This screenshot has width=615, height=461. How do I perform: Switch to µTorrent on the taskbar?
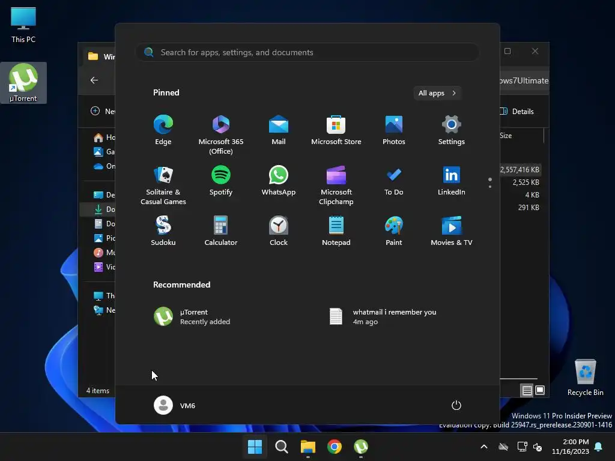[361, 447]
